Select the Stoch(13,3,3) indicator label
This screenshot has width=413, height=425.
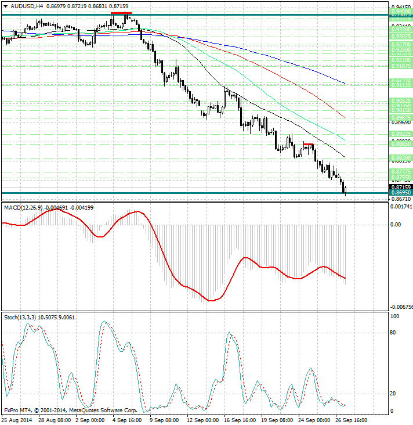point(20,317)
